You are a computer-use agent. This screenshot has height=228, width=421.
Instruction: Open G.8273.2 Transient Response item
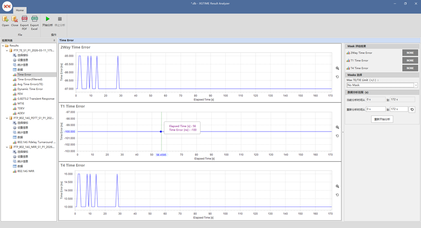(36, 99)
